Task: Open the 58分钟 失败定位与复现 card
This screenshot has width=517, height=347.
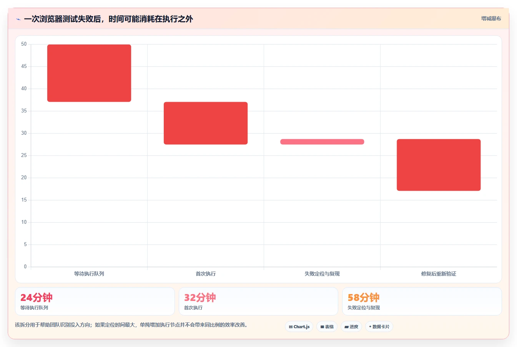Action: [x=422, y=301]
